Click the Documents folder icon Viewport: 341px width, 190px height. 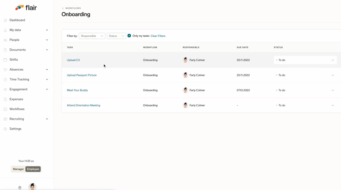5,50
